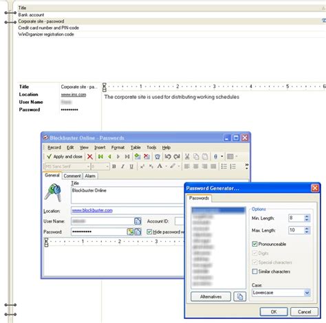Align text right
Image resolution: width=326 pixels, height=323 pixels.
point(204,166)
